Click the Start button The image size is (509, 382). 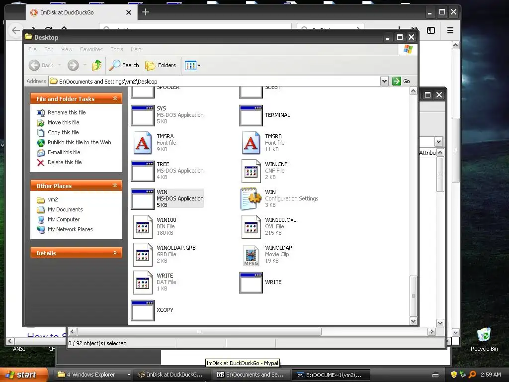tap(23, 375)
